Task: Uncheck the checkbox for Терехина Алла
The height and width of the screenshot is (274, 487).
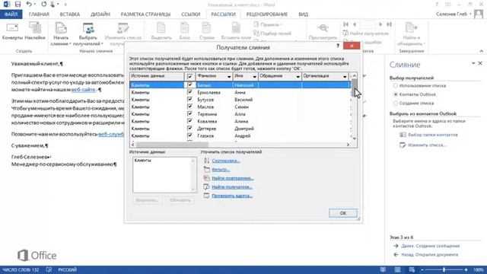Action: click(x=189, y=113)
